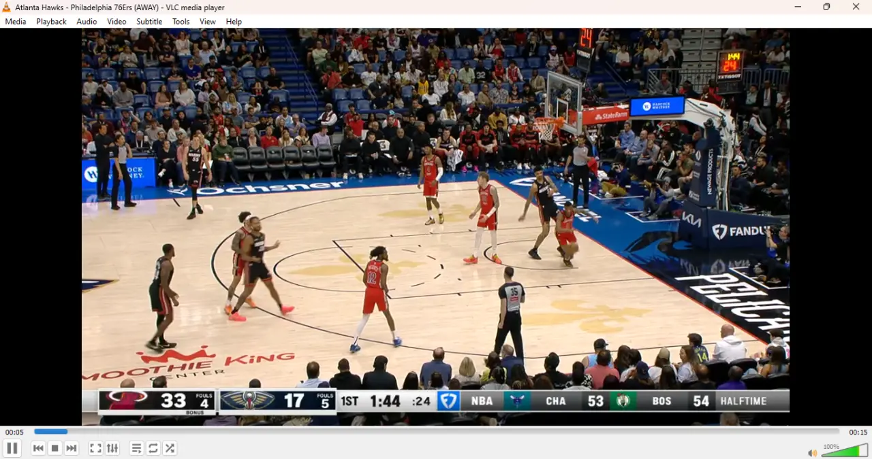Click the video display area

pyautogui.click(x=436, y=227)
